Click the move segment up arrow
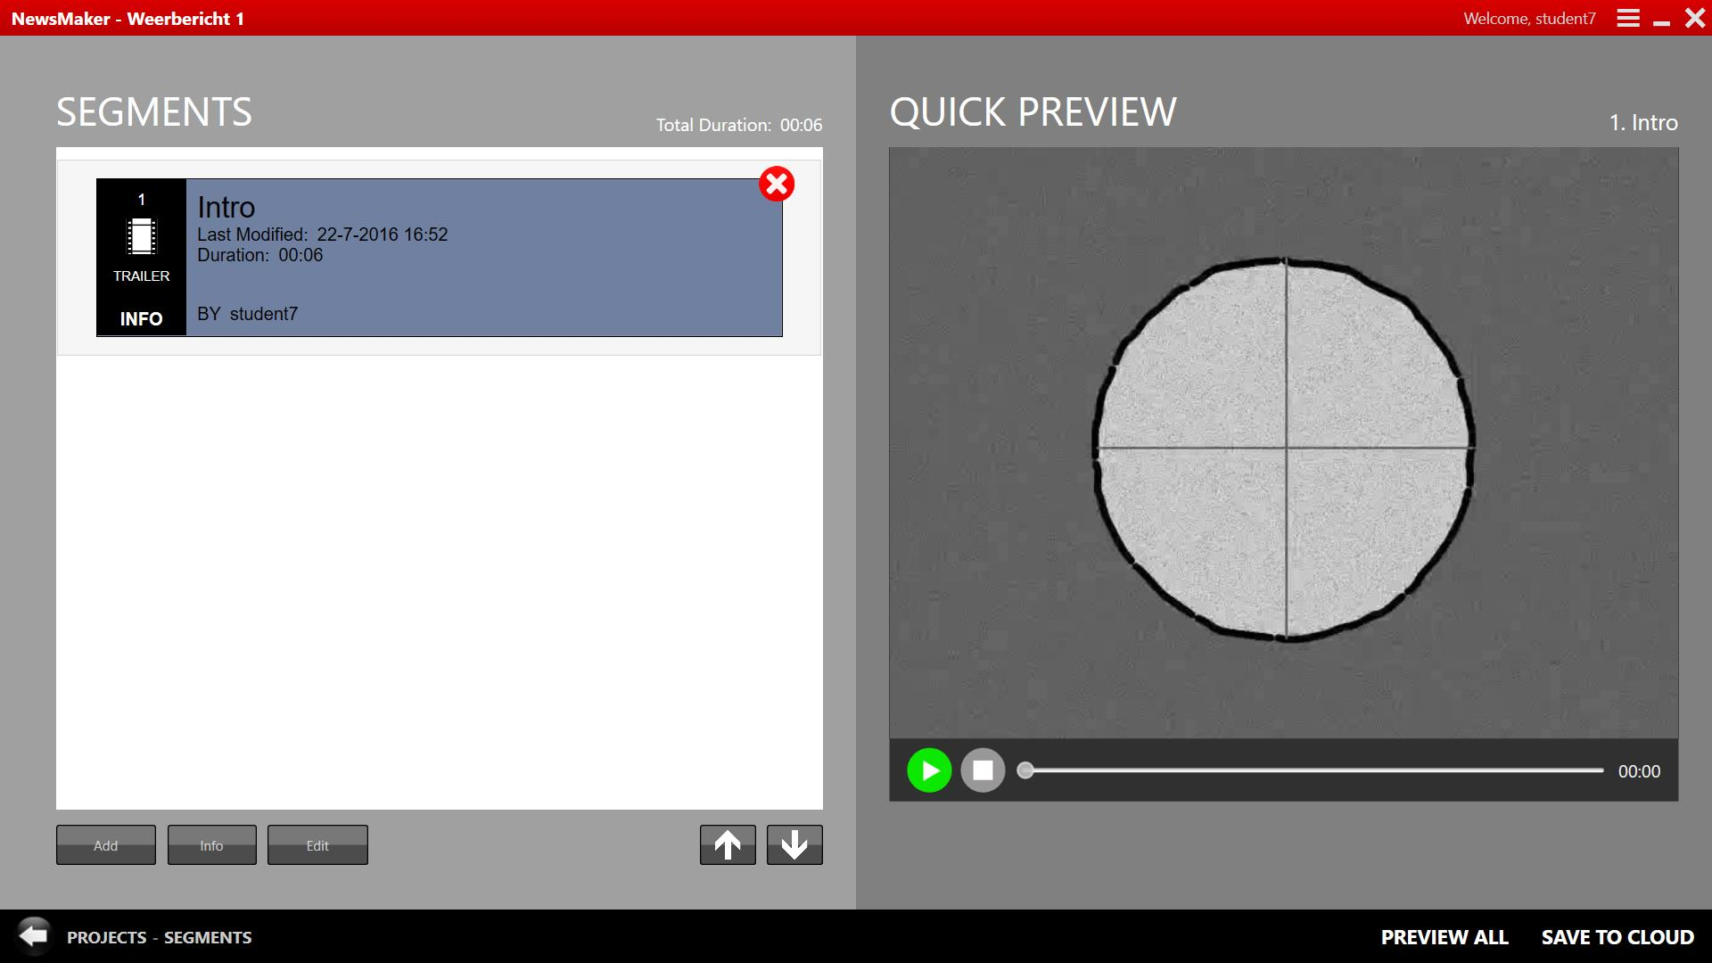This screenshot has width=1712, height=963. tap(727, 844)
